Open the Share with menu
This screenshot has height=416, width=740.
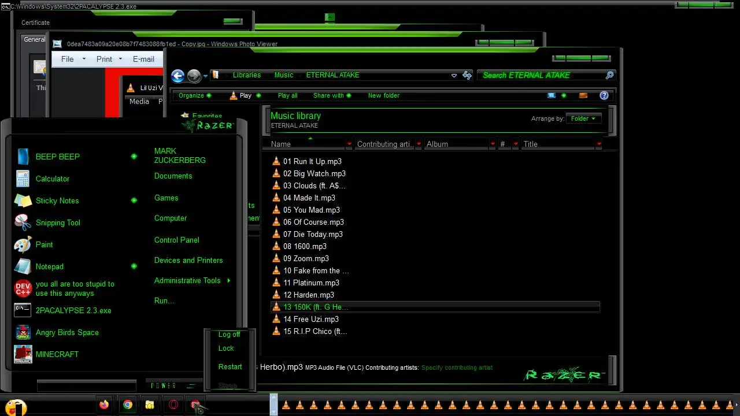tap(332, 95)
